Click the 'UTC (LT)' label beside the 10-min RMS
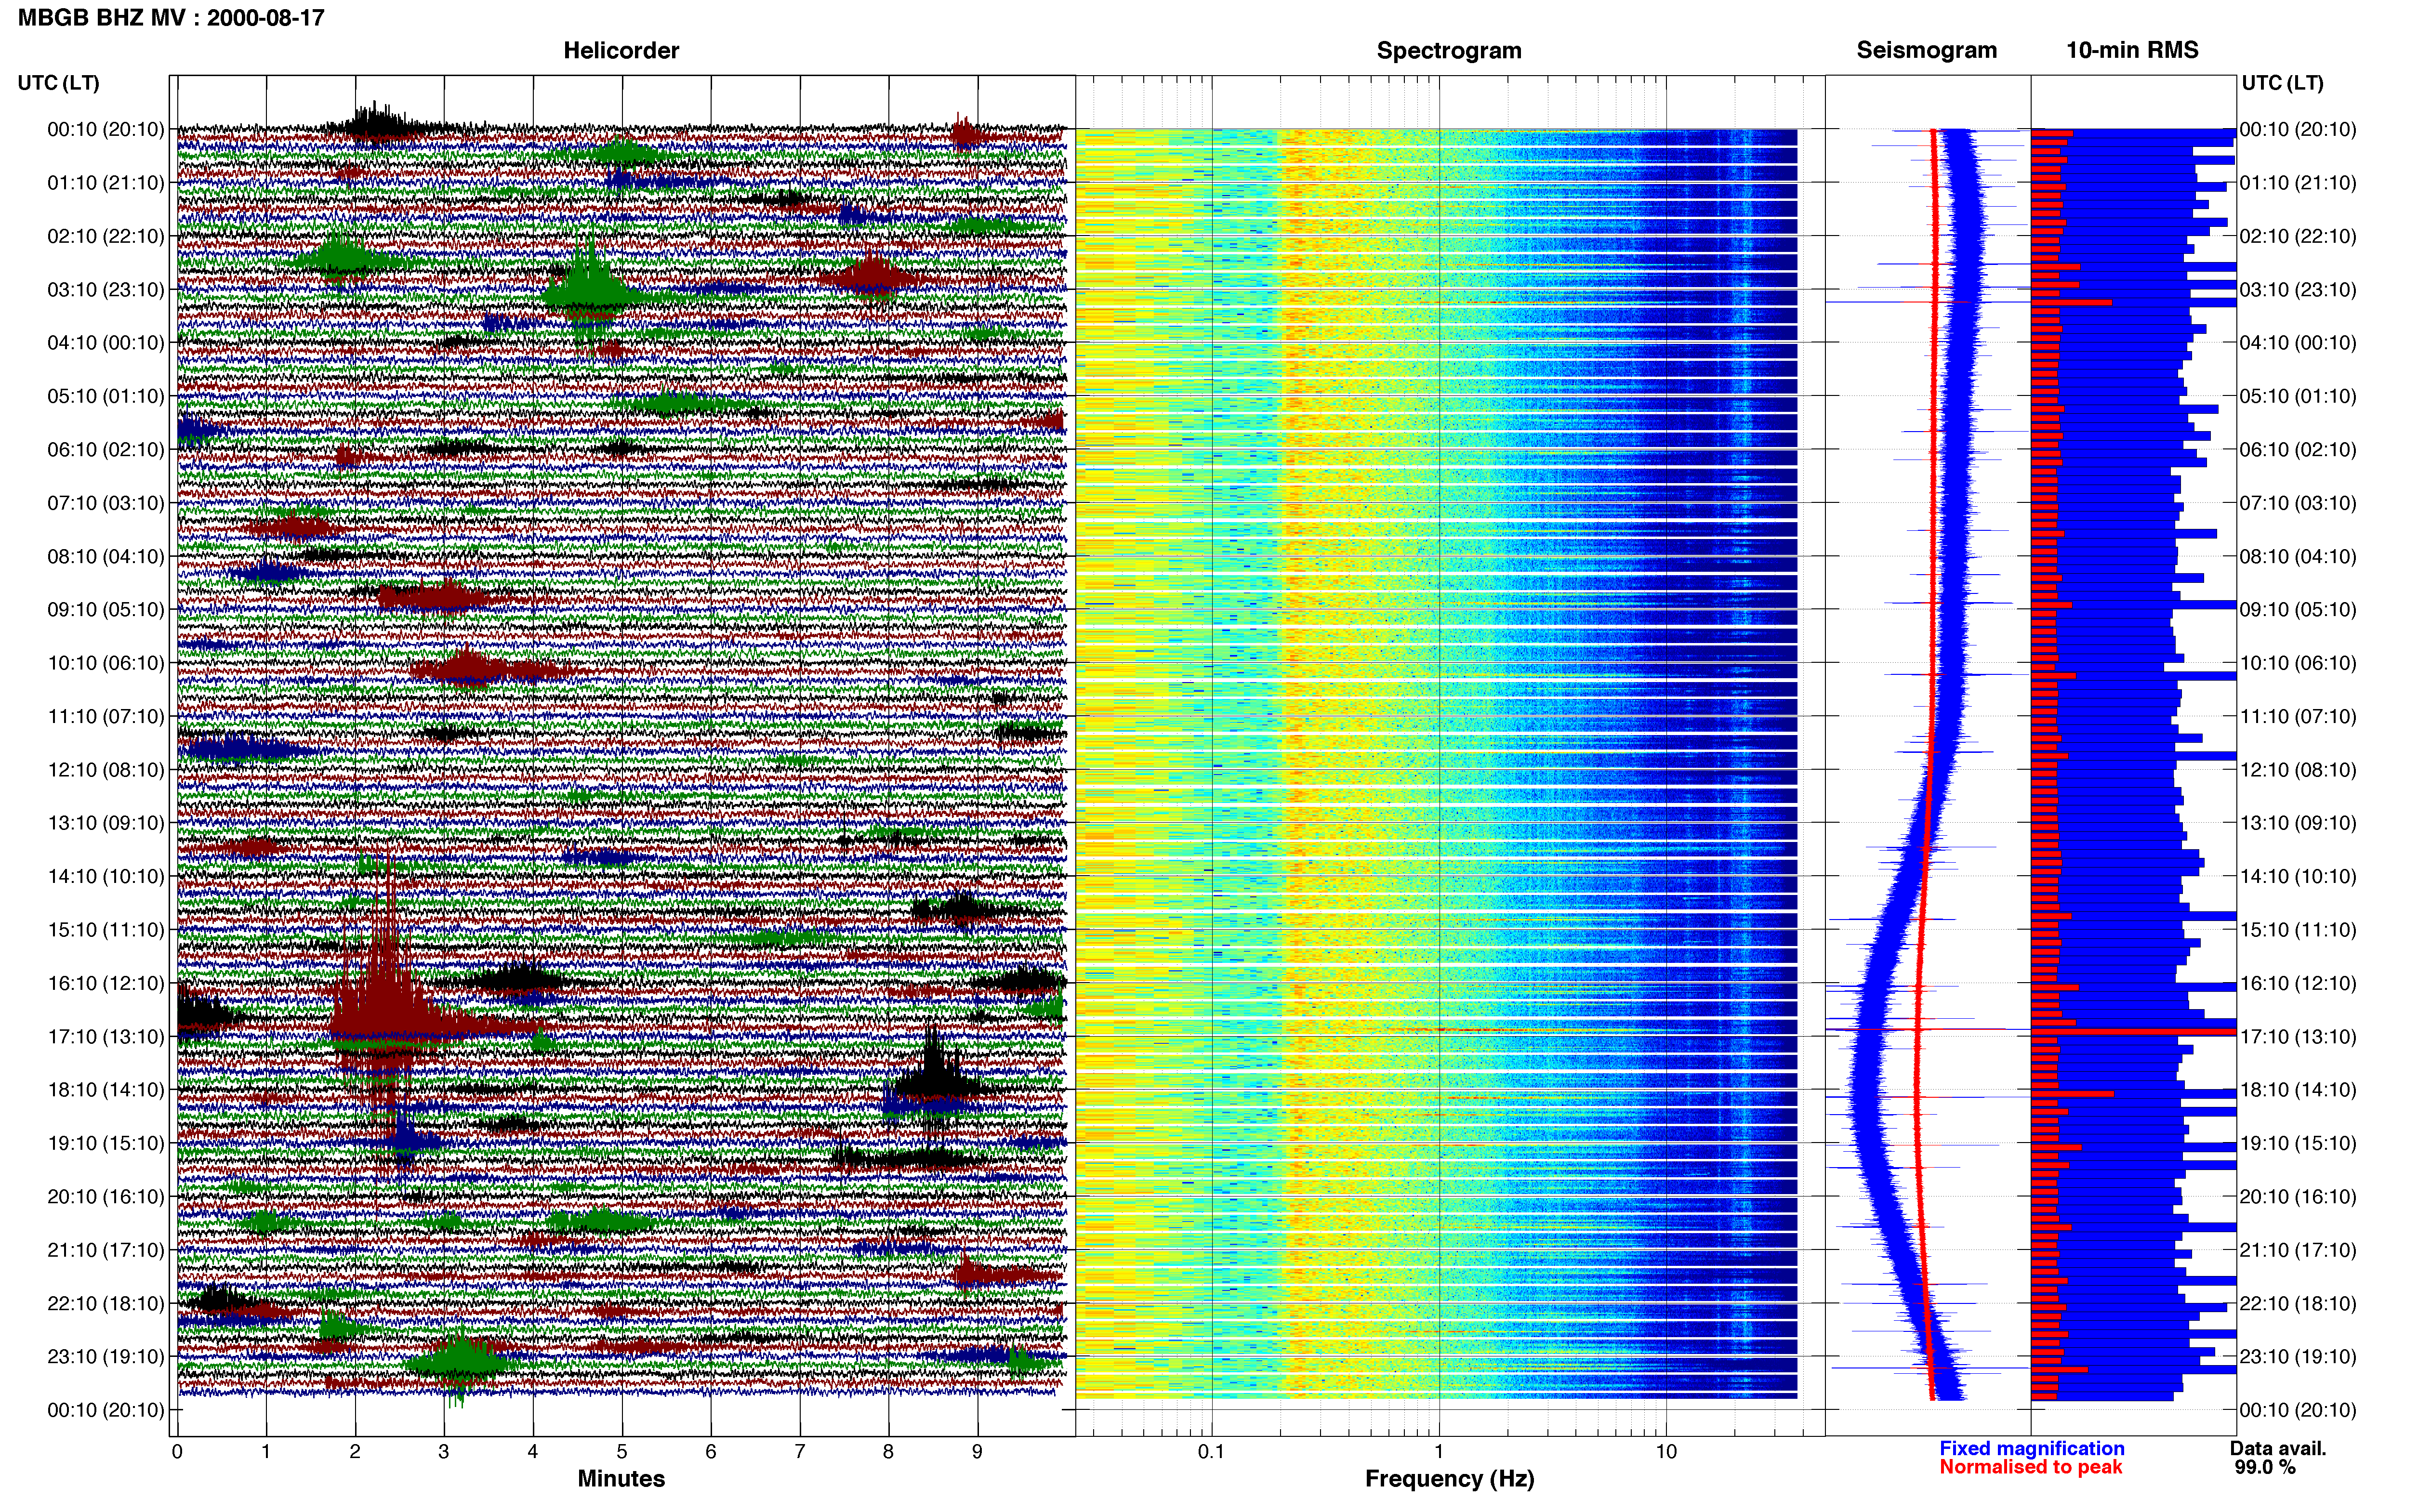The image size is (2418, 1512). (x=2283, y=83)
